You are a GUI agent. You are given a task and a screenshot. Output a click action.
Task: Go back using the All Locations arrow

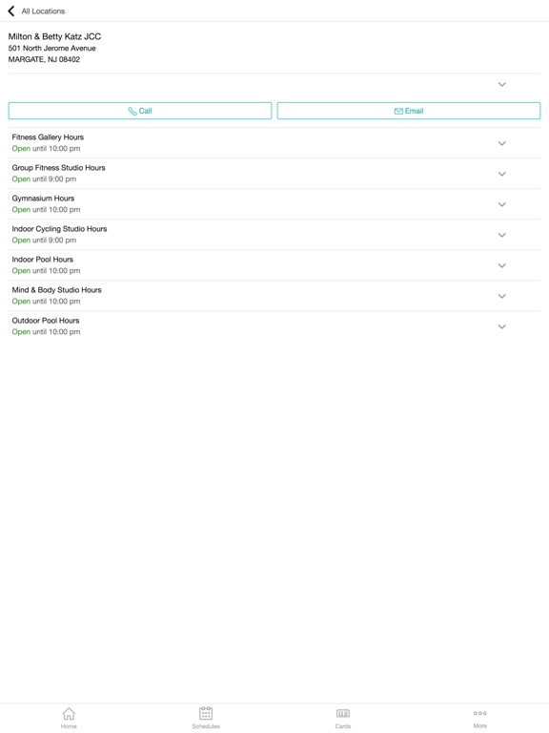click(x=11, y=10)
